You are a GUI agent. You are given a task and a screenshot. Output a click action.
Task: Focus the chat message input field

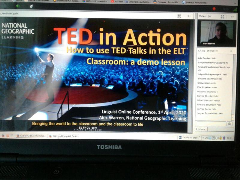(x=211, y=124)
